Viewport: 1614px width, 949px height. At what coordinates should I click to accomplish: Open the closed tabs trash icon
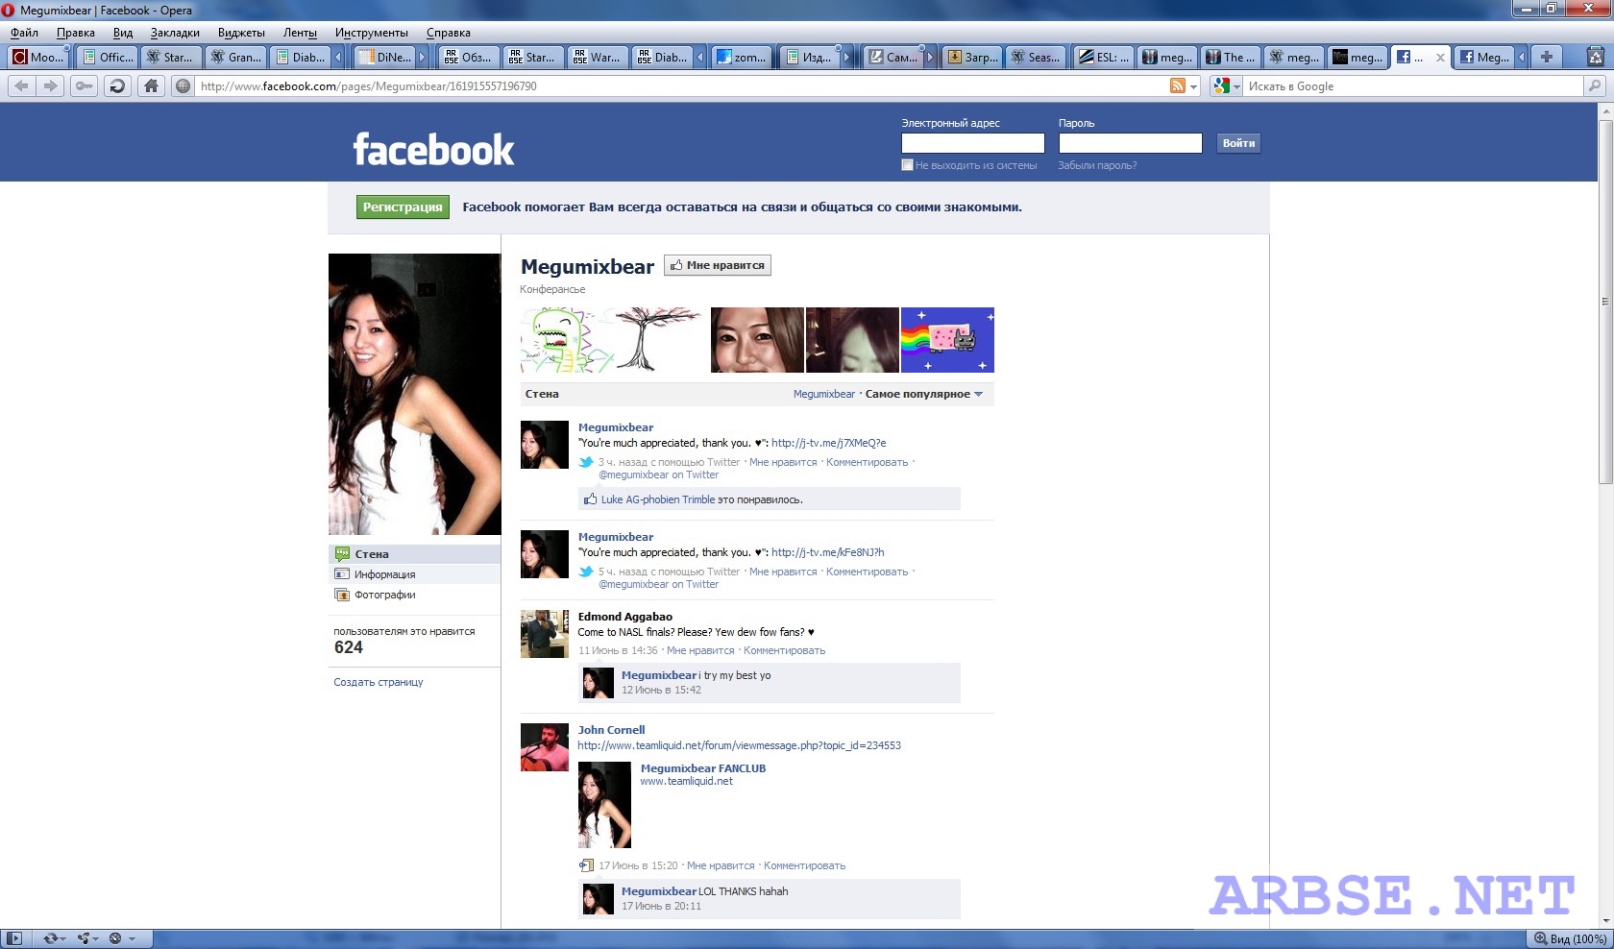(x=1595, y=57)
